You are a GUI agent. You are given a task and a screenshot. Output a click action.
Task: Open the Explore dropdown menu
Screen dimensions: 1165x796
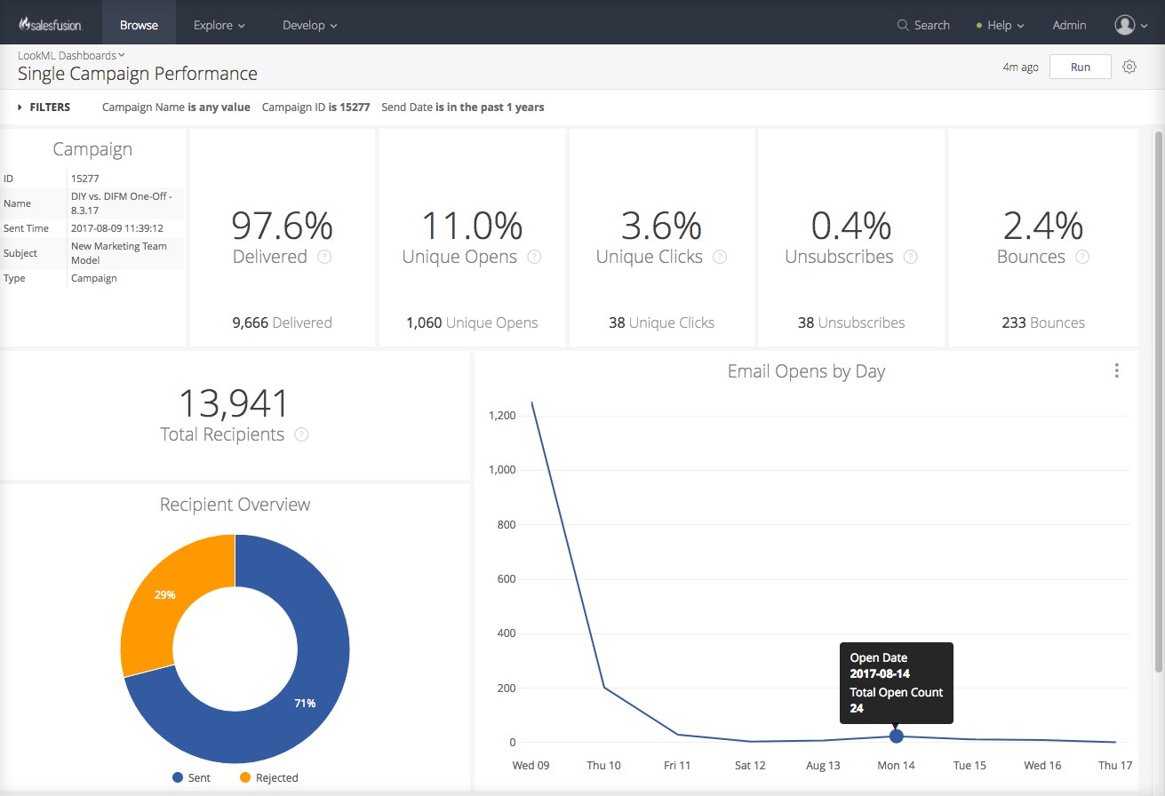(219, 25)
